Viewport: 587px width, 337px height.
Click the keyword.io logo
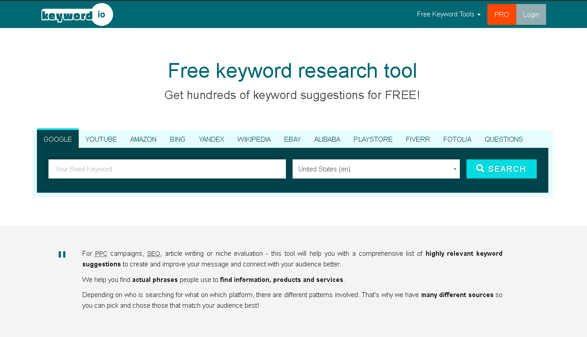pos(77,15)
